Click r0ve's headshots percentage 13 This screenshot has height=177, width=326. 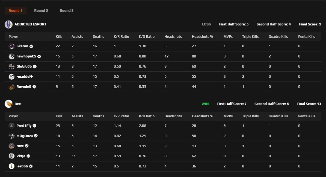point(194,146)
